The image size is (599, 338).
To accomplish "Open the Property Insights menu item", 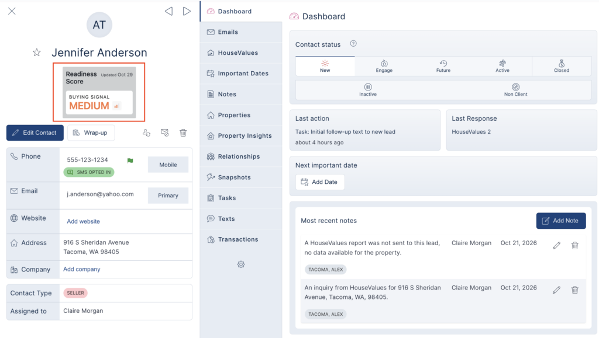I will click(x=241, y=135).
